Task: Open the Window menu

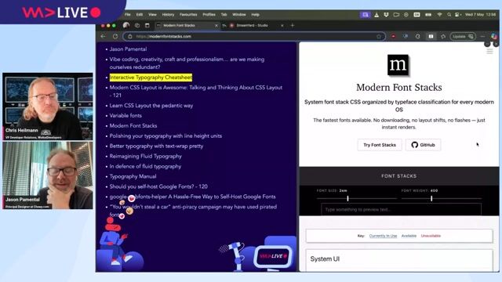Action: [x=238, y=15]
